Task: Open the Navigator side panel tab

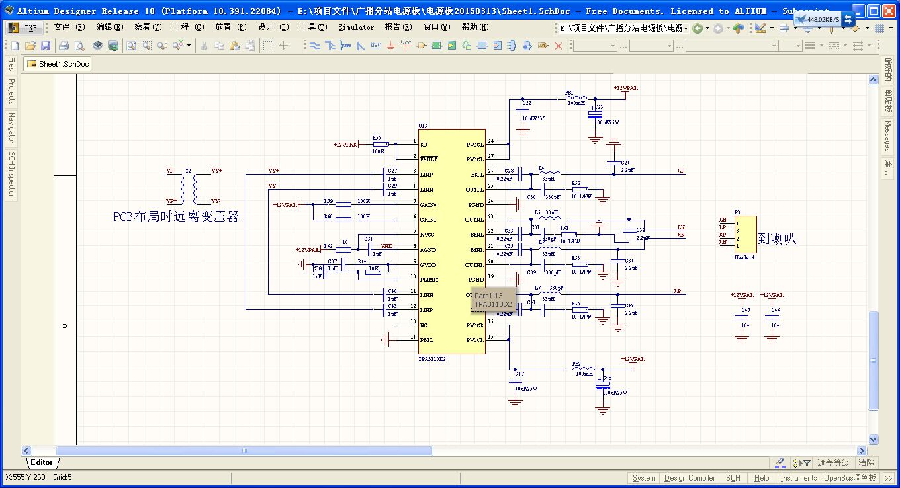Action: pos(11,128)
